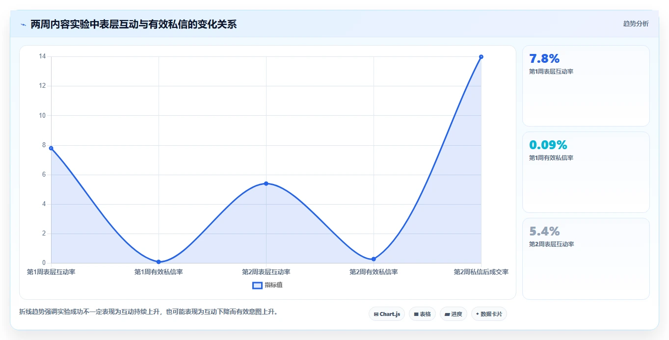This screenshot has height=340, width=669.
Task: Click the y-axis value 14
Action: (42, 56)
